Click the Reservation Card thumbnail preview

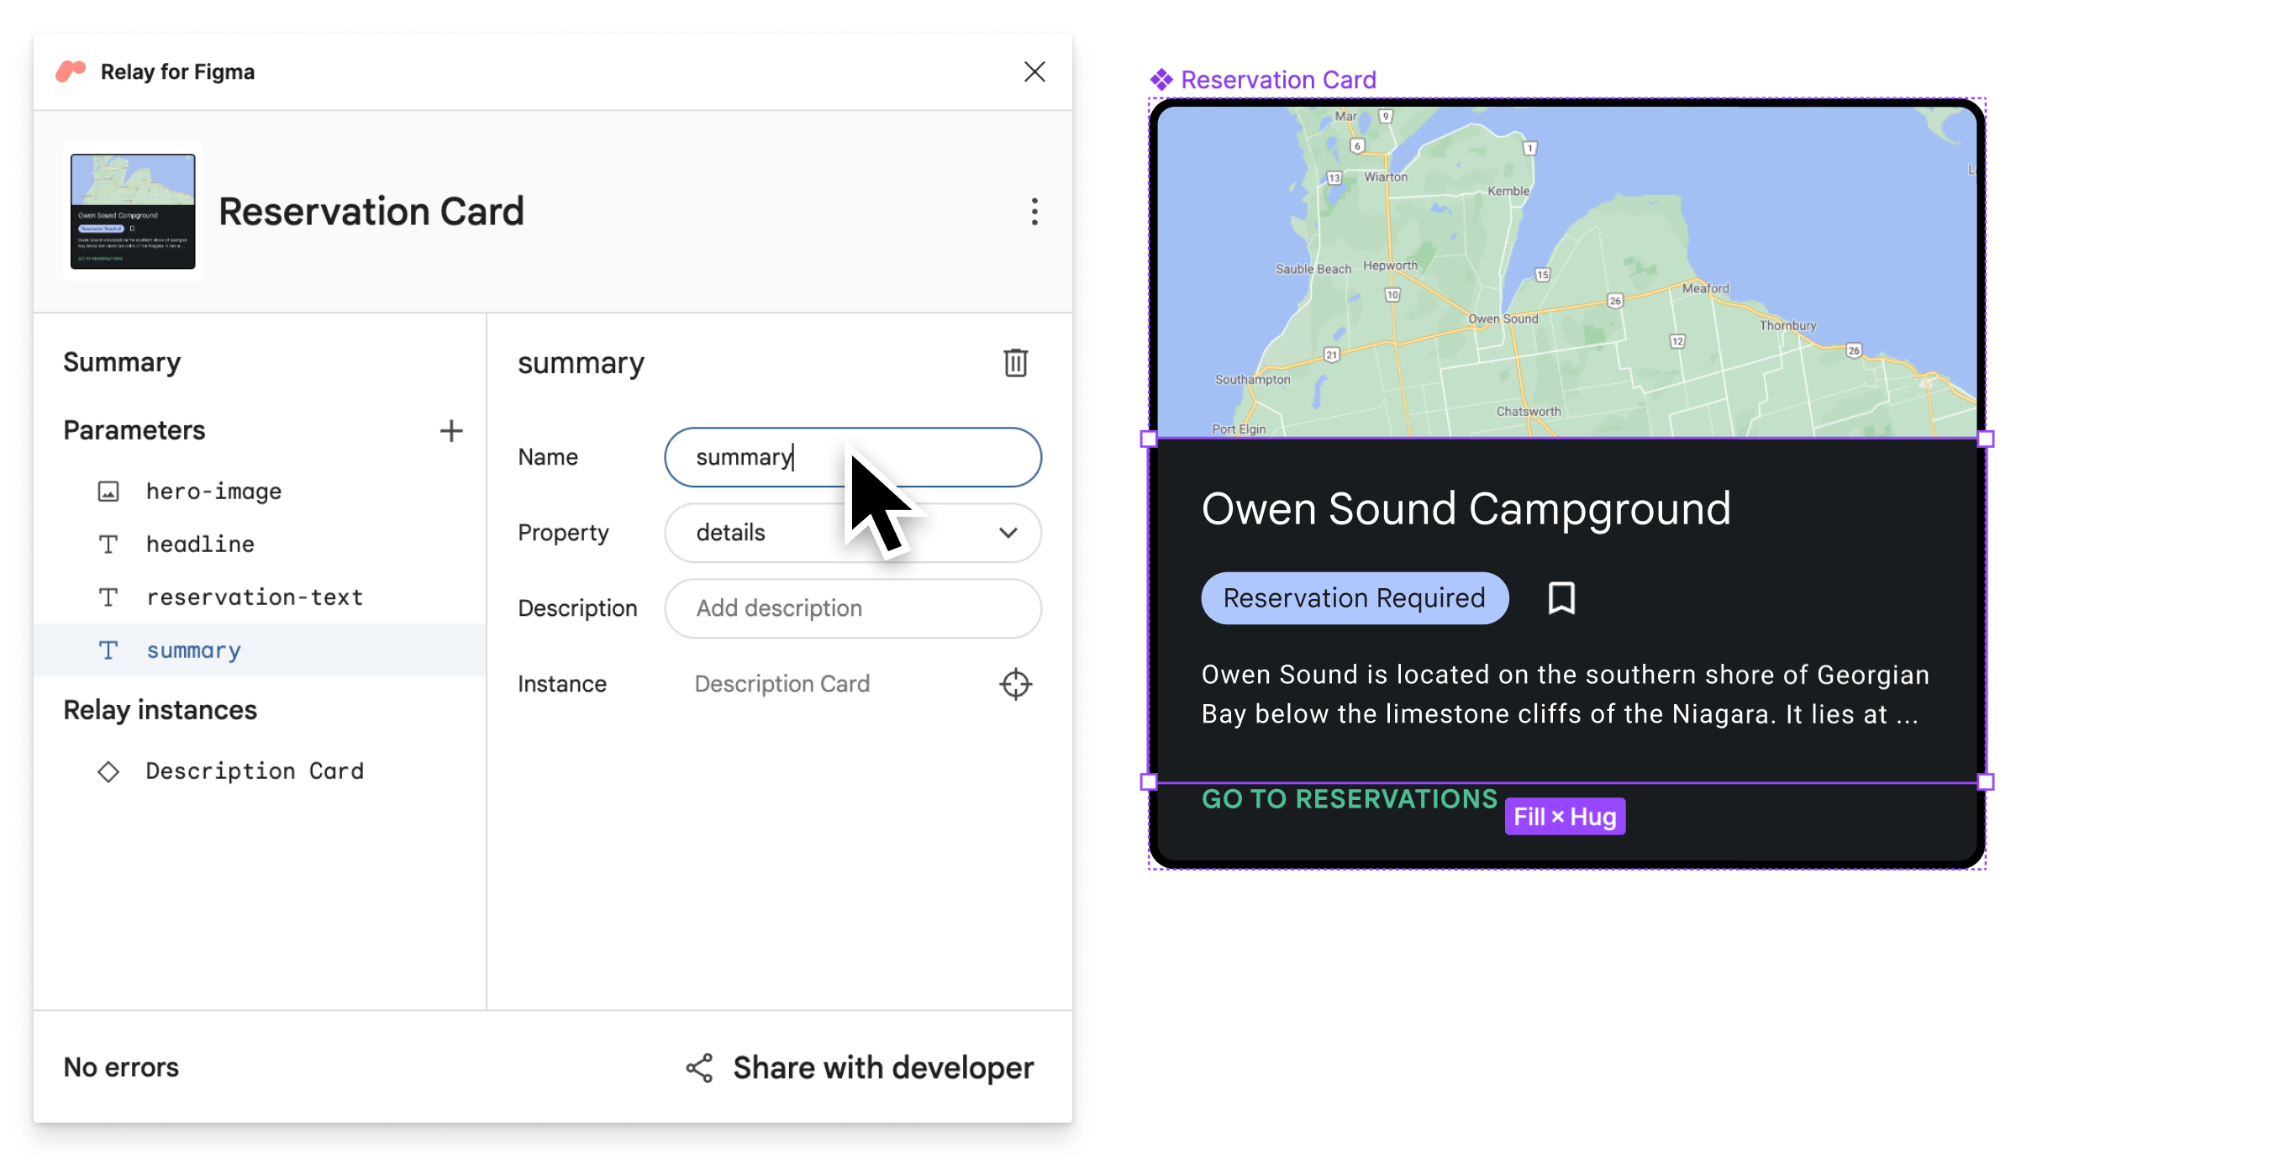(x=130, y=211)
